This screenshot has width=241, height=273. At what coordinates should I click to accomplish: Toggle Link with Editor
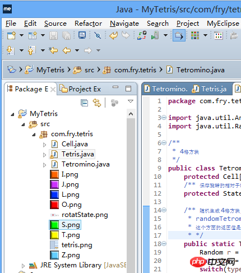pyautogui.click(x=97, y=103)
